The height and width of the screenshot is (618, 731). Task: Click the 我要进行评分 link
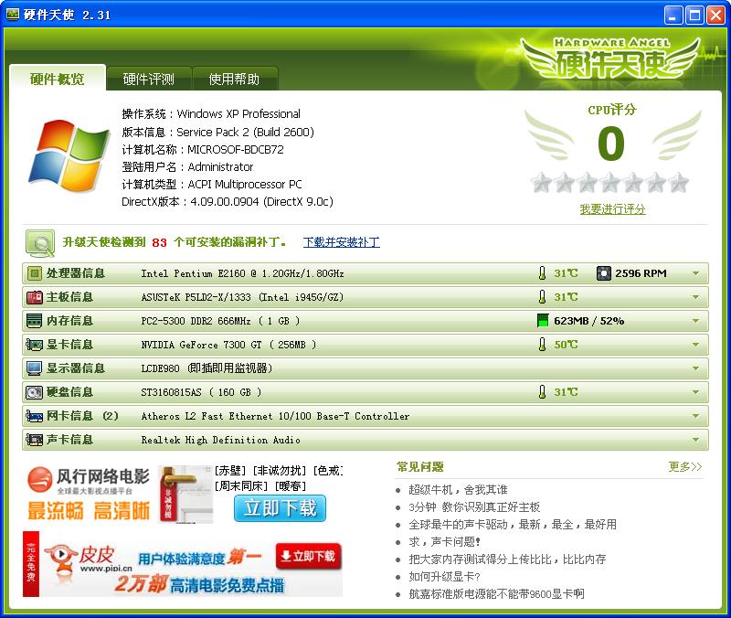pyautogui.click(x=612, y=209)
